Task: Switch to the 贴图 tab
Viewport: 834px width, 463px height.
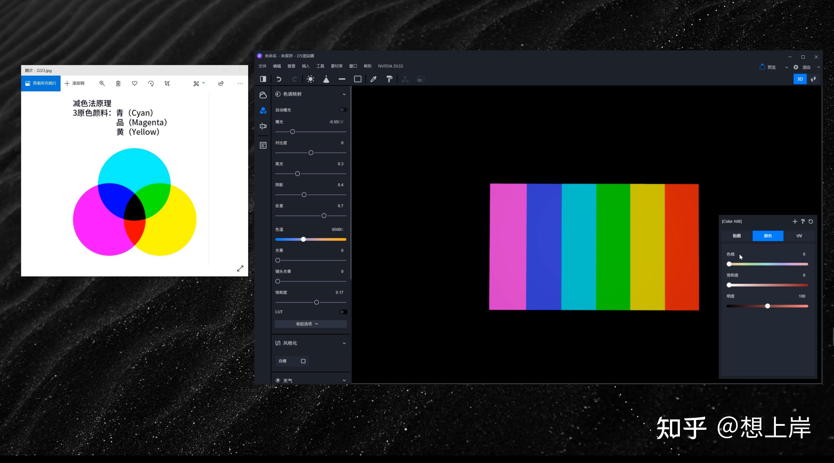Action: point(736,236)
